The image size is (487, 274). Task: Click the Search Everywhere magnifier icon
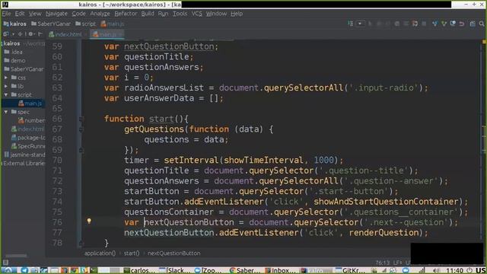(482, 24)
